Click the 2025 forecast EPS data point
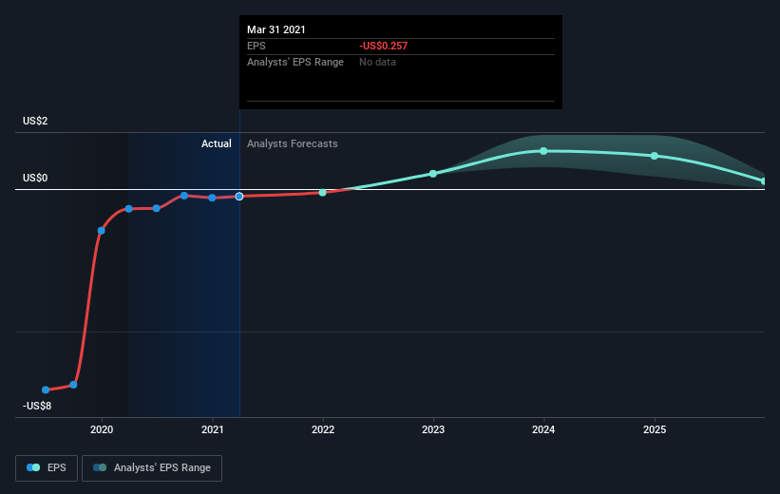This screenshot has width=780, height=494. tap(655, 156)
